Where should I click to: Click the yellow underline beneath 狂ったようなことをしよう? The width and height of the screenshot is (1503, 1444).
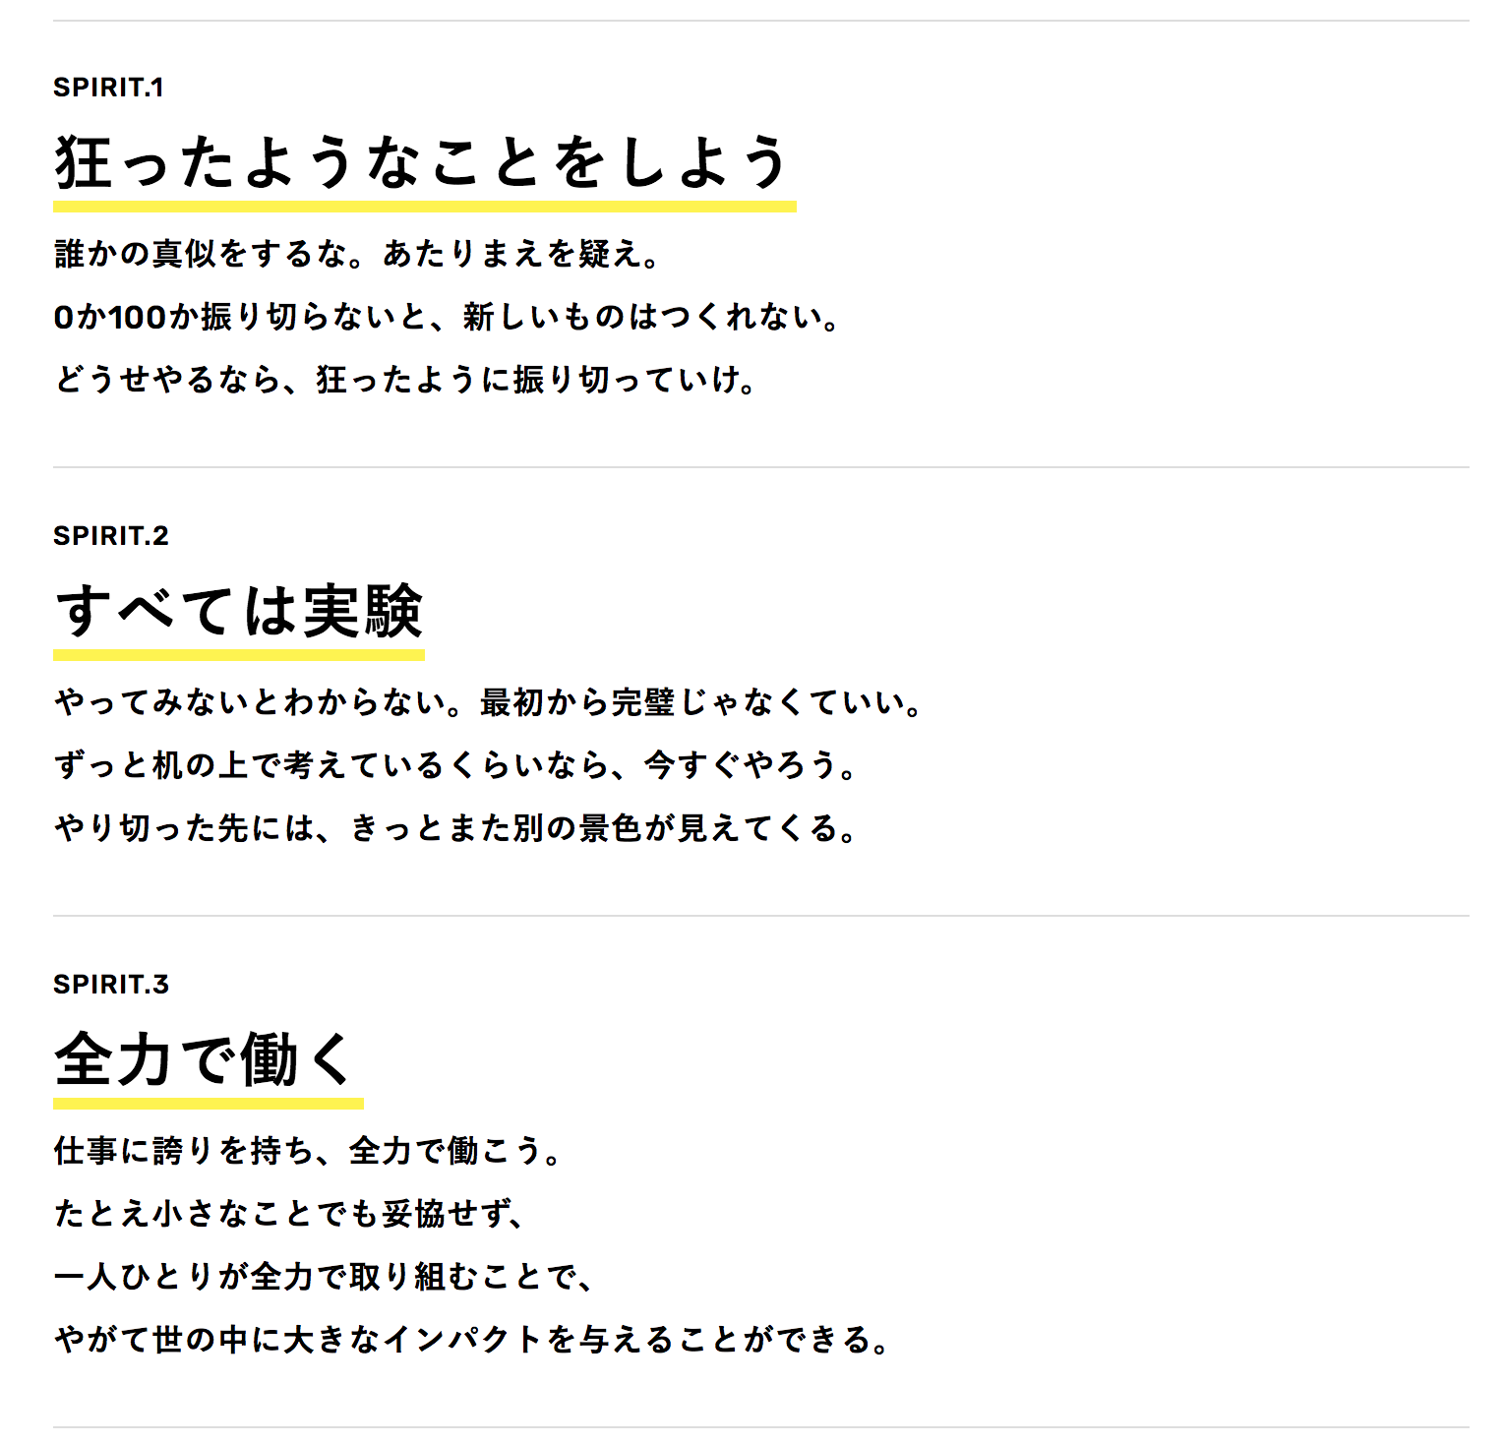[x=425, y=207]
